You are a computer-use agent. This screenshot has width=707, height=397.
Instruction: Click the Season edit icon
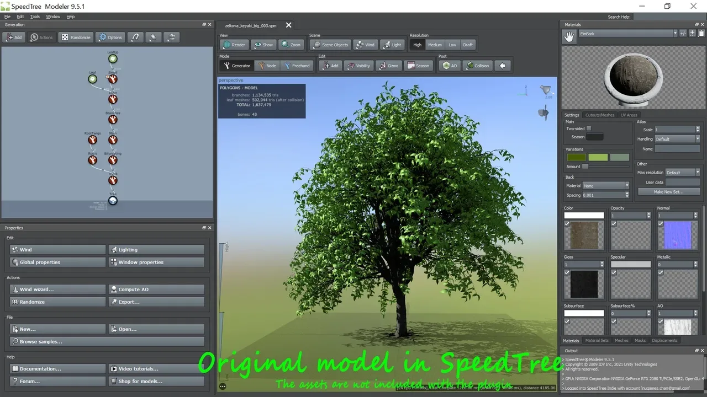click(418, 65)
